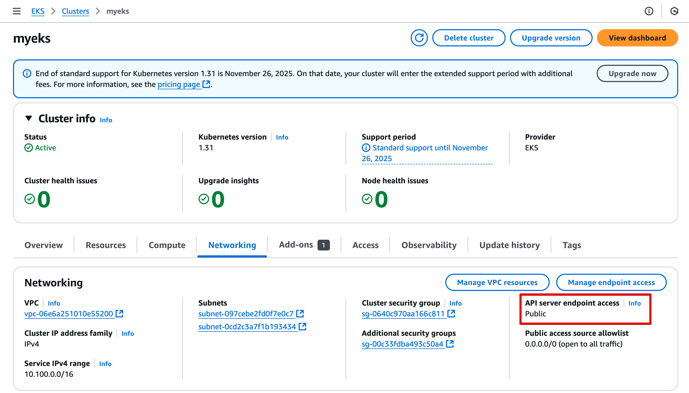
Task: Click the Provider value EKS
Action: tap(532, 148)
